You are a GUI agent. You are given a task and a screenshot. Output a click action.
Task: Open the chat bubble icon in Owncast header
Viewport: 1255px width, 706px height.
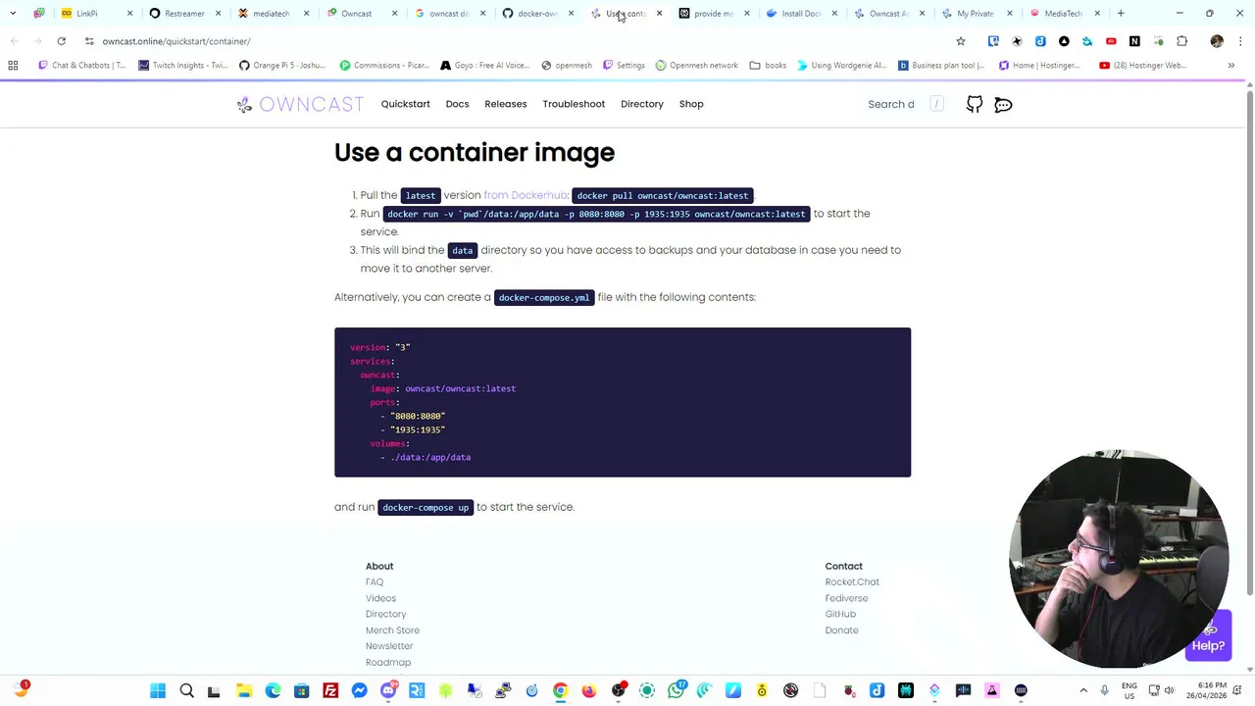(x=1003, y=104)
